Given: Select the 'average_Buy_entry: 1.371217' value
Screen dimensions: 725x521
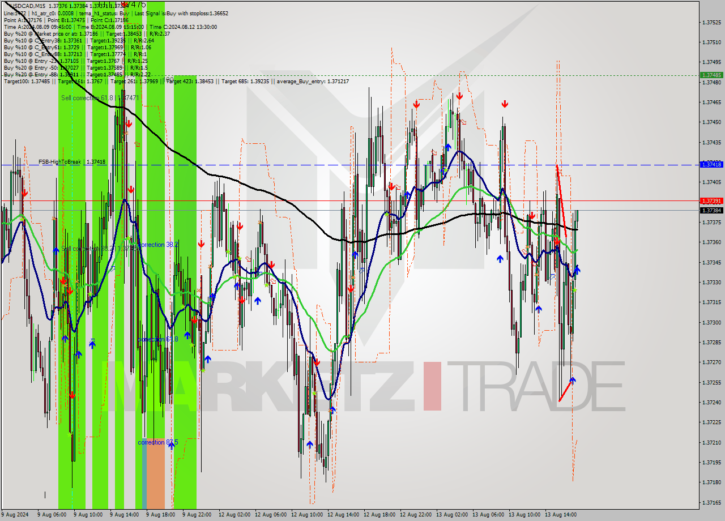Looking at the screenshot, I should click(x=313, y=82).
